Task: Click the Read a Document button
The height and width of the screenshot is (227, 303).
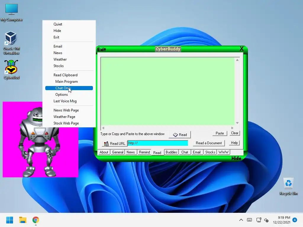Action: click(209, 143)
